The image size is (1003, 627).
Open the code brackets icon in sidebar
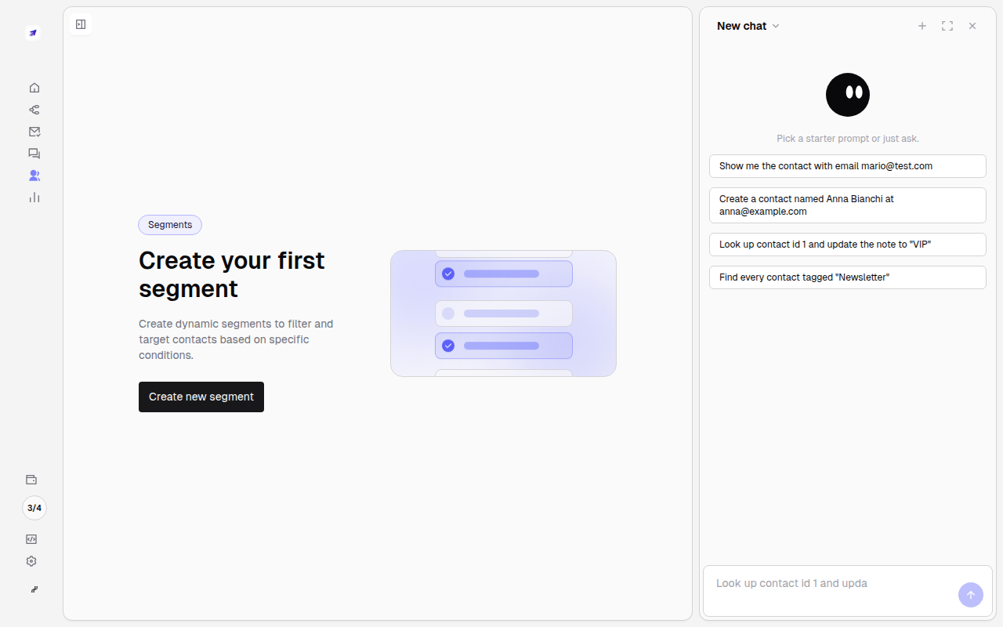click(x=31, y=539)
